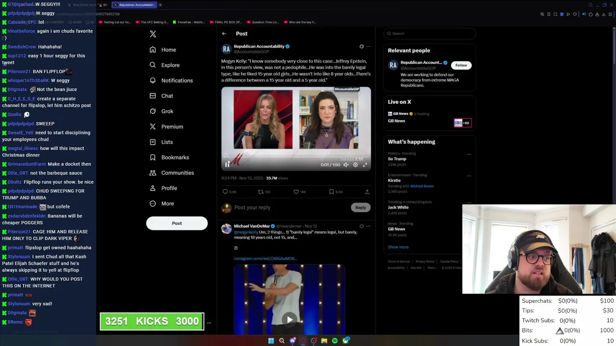Click Grok icon on Michael VanDeMar reply
This screenshot has height=346, width=616.
361,226
